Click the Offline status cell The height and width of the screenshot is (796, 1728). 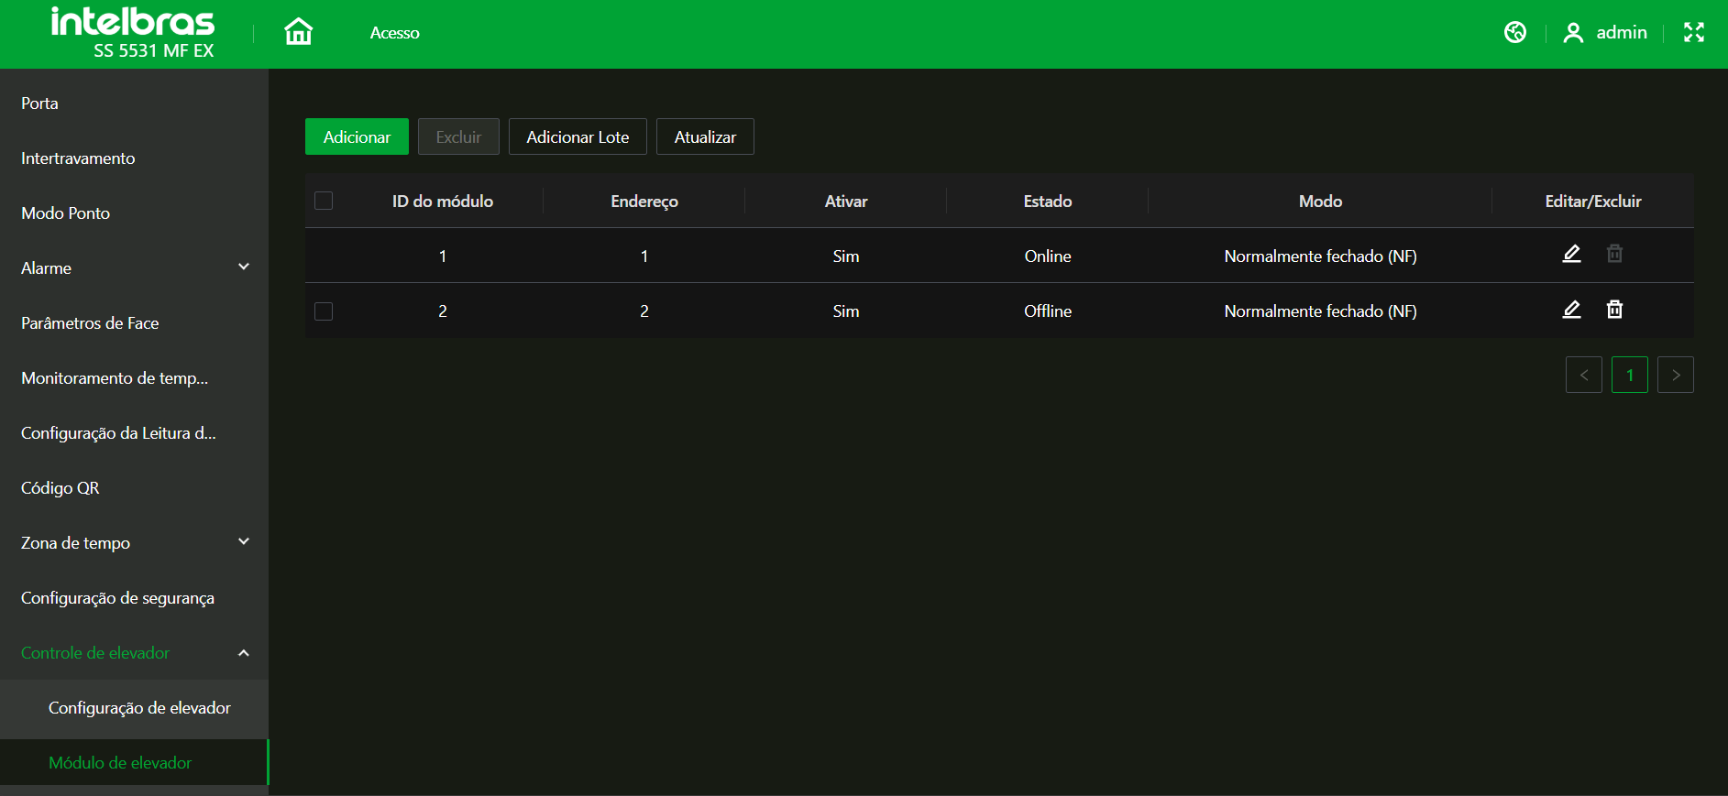[x=1048, y=311]
